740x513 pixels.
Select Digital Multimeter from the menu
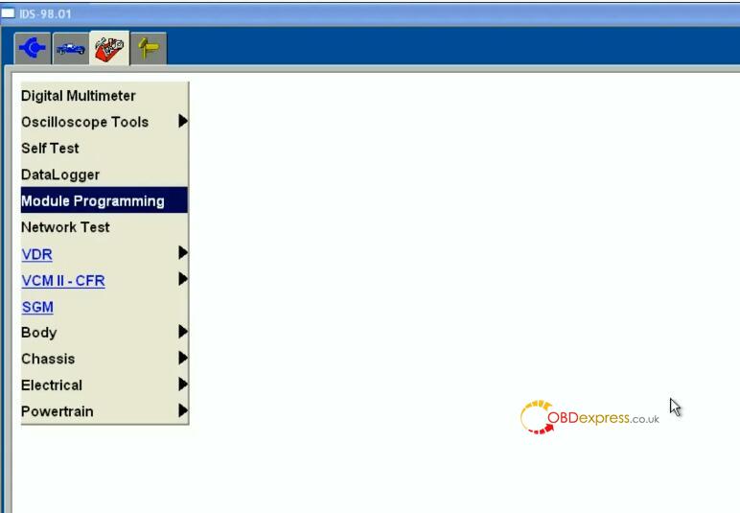pos(79,96)
